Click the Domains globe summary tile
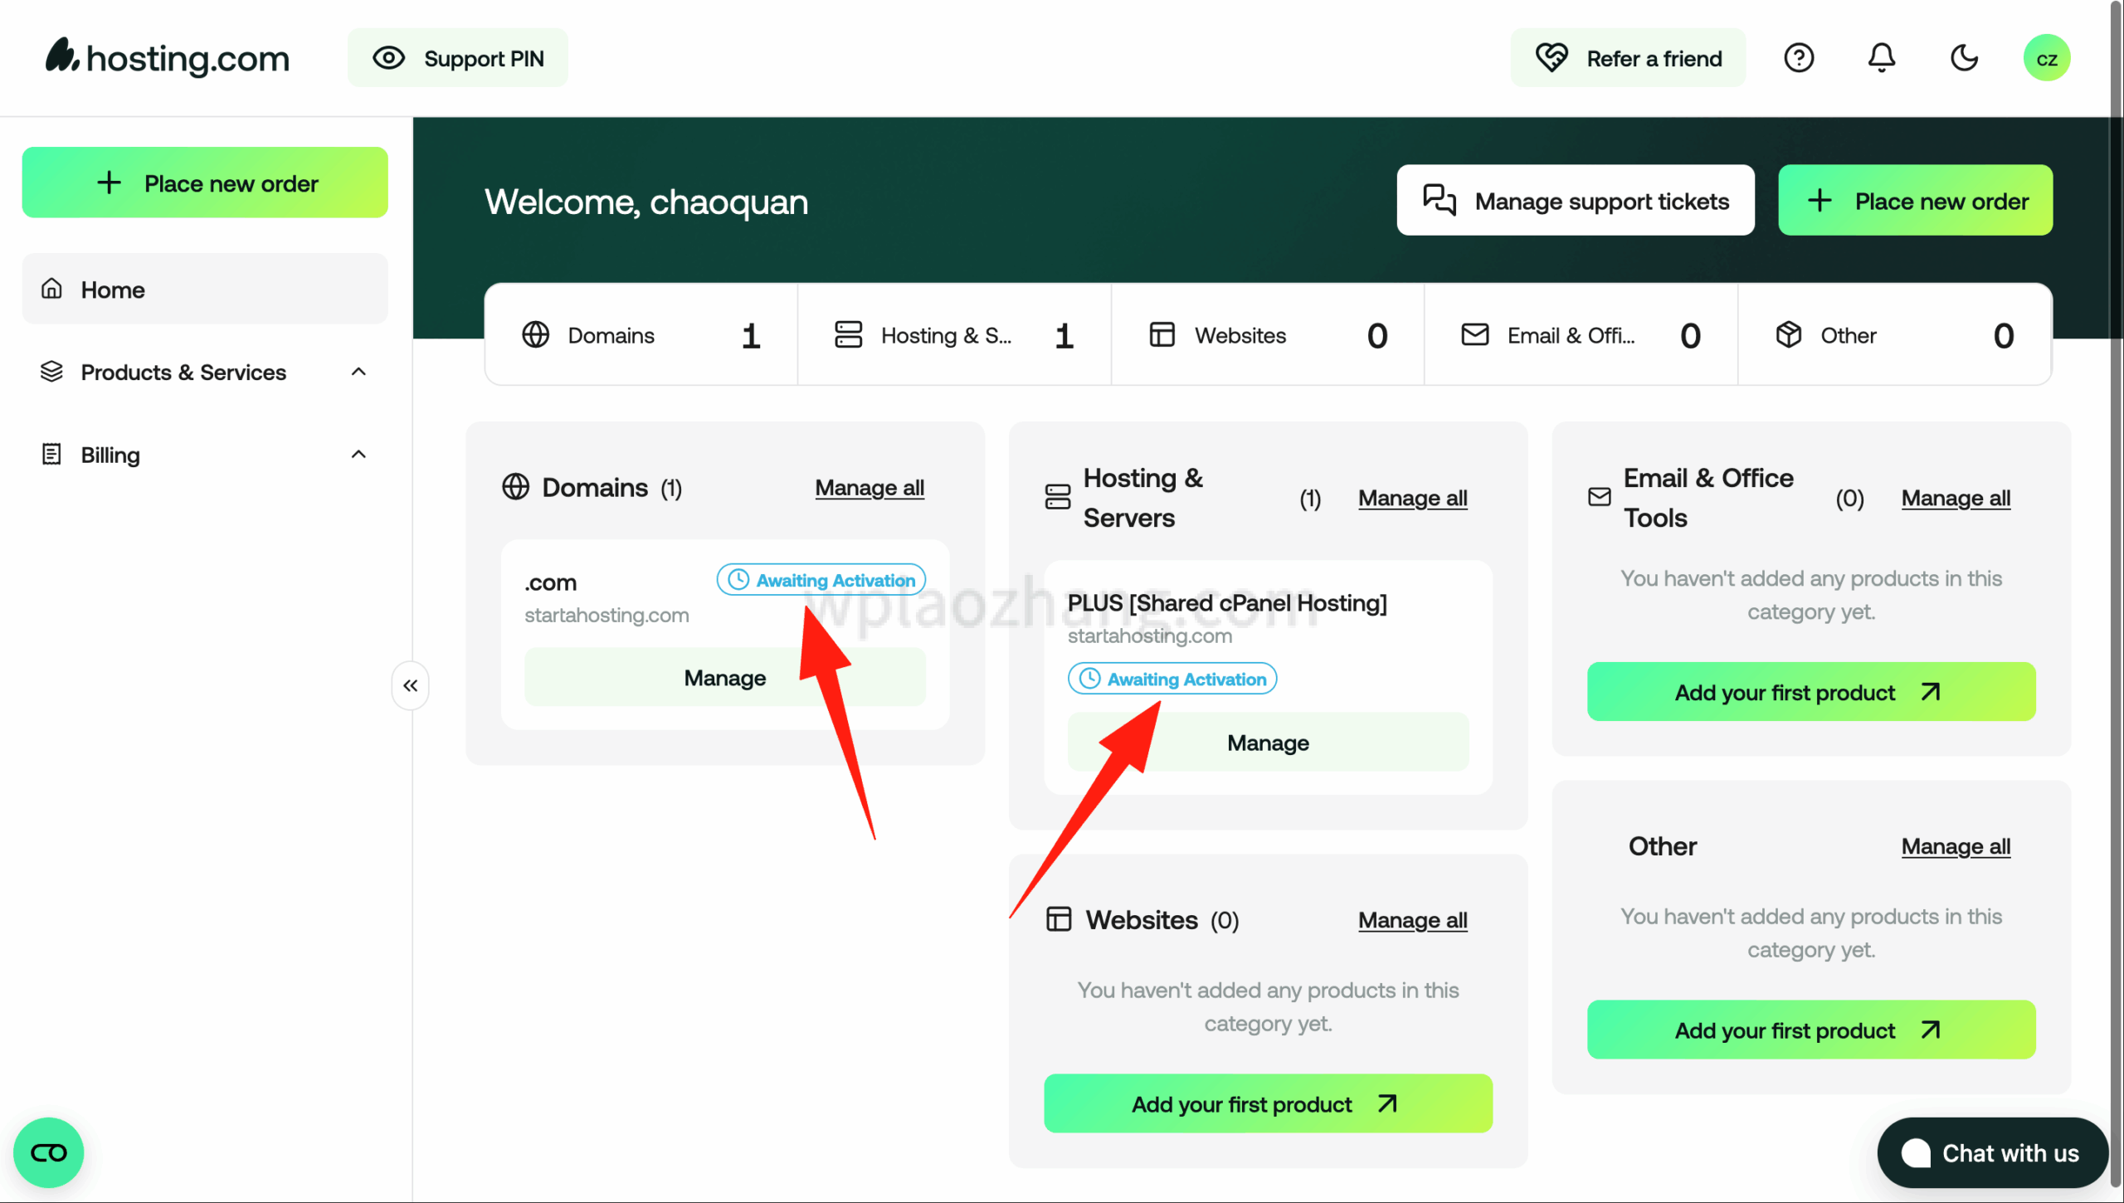Image resolution: width=2124 pixels, height=1203 pixels. pyautogui.click(x=641, y=335)
